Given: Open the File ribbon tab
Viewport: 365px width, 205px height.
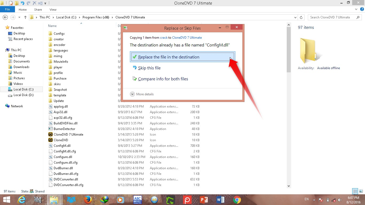Looking at the screenshot, I should 7,9.
